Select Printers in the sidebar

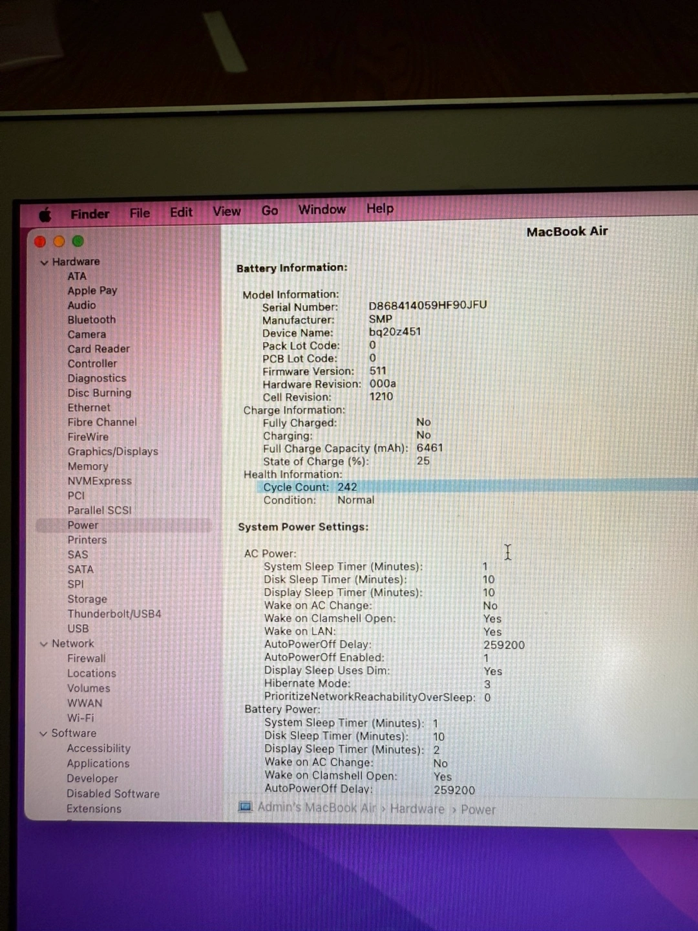coord(87,540)
